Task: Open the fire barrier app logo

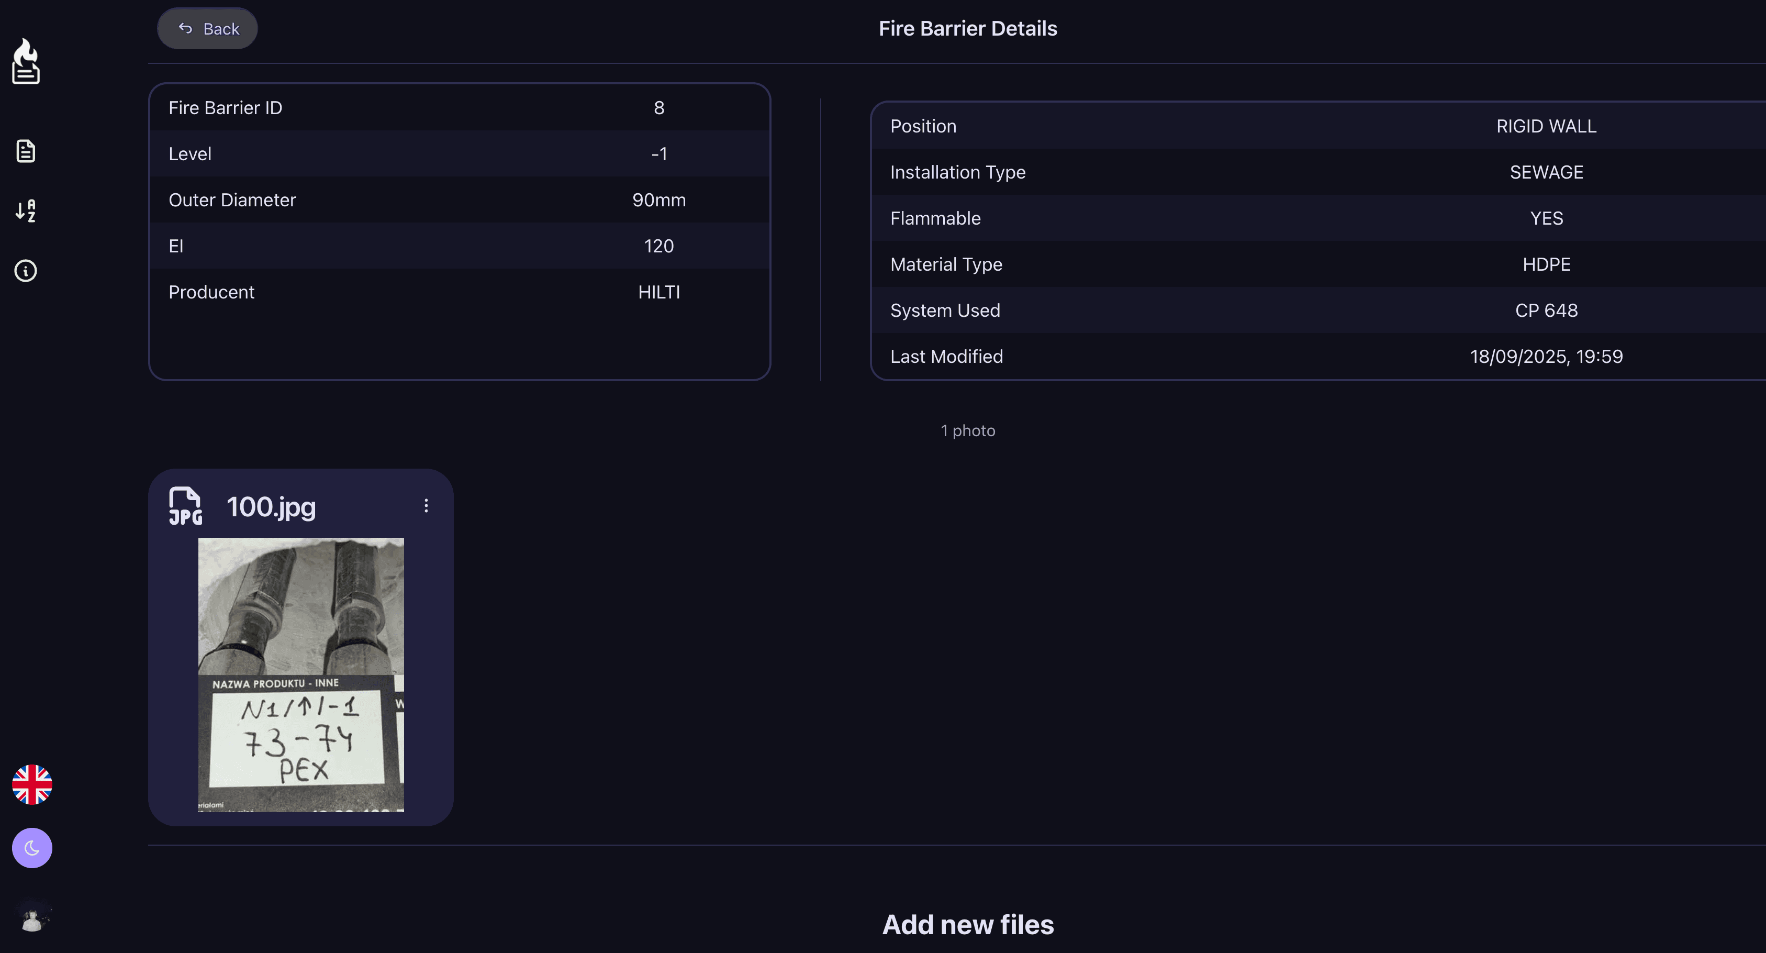Action: coord(25,61)
